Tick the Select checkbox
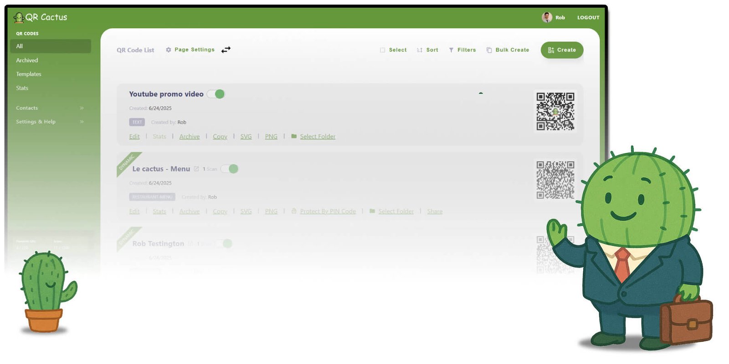Screen dimensions: 729x364 pos(383,50)
